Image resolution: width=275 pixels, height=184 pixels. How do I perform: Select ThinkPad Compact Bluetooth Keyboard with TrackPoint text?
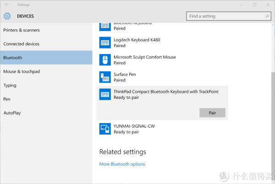pos(166,92)
